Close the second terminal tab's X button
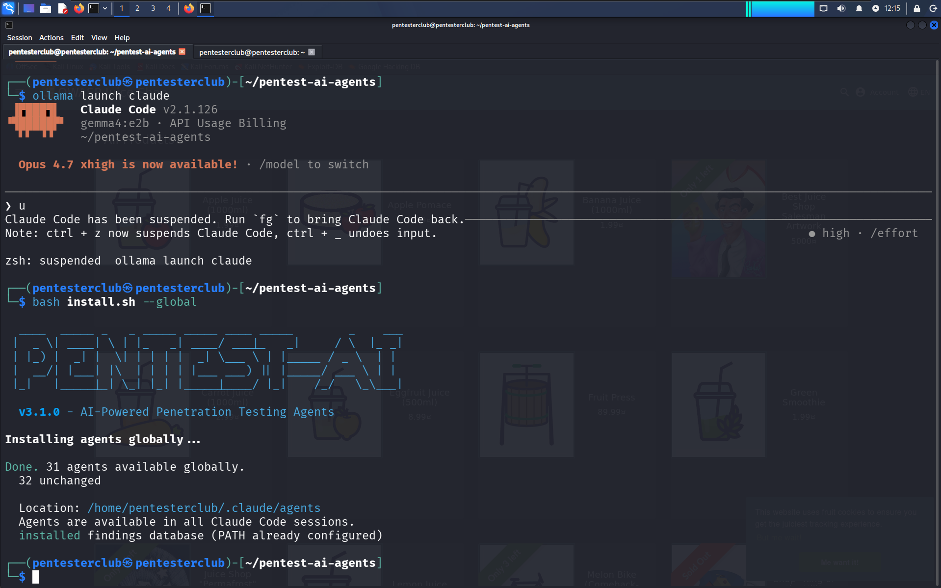 tap(312, 52)
